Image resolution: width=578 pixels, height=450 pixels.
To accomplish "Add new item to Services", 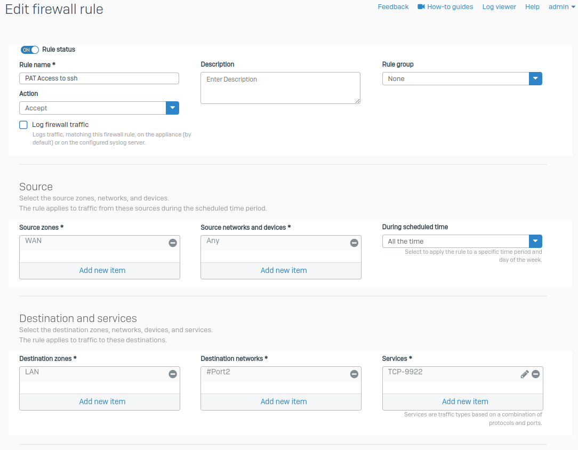I will pyautogui.click(x=464, y=401).
